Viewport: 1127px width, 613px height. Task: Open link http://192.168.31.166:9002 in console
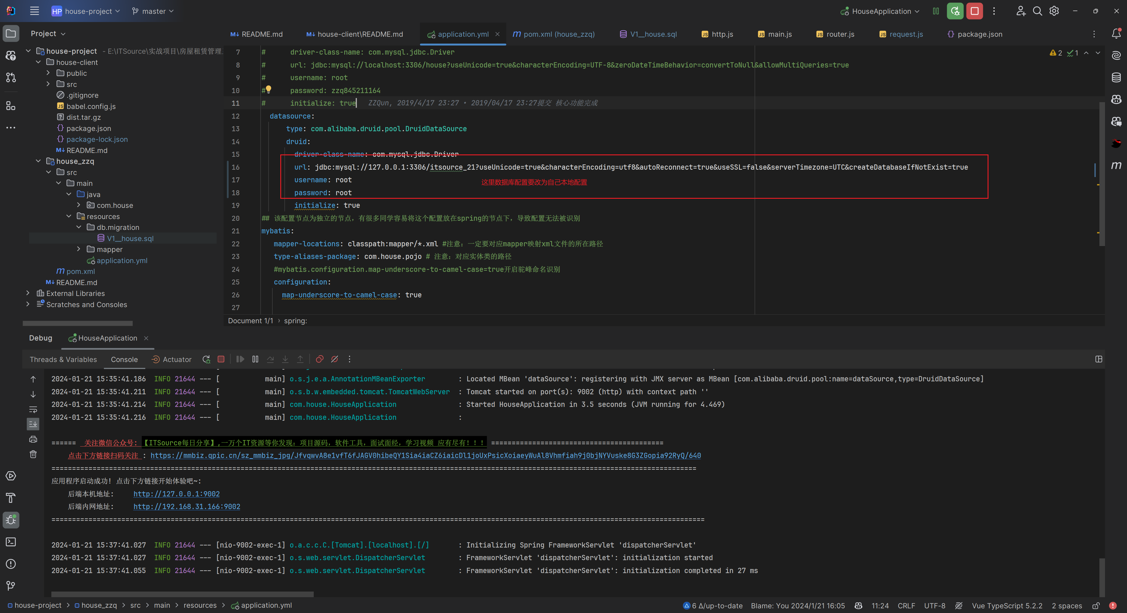[x=187, y=507]
